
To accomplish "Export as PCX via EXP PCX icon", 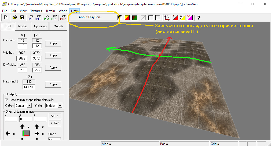I will click(54, 18).
